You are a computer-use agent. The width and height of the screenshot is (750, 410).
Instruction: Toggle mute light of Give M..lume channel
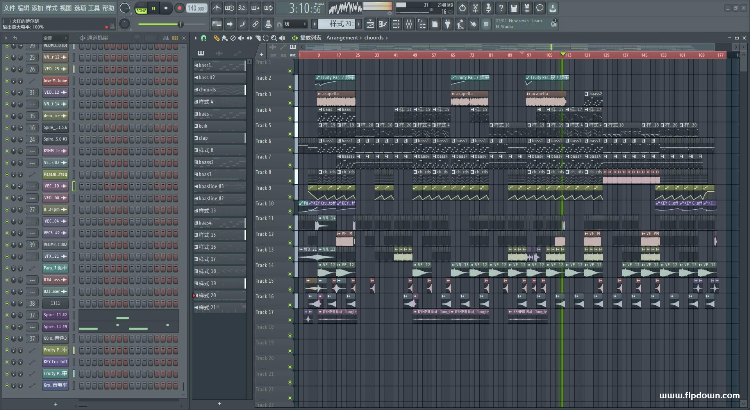coord(7,81)
